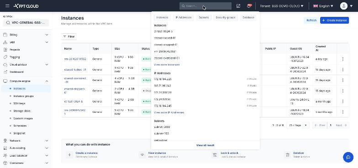Open Schedules in sidebar
Viewport: 358px width, 168px height.
click(20, 126)
